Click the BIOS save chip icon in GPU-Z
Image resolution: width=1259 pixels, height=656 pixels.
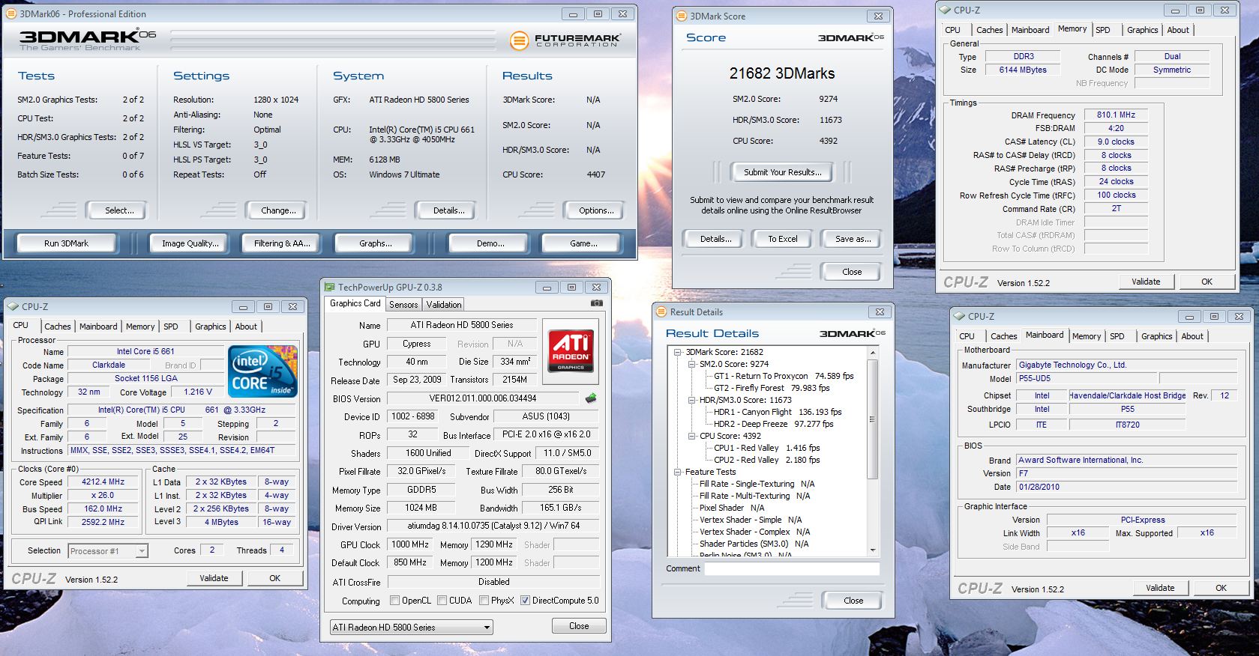[x=591, y=398]
